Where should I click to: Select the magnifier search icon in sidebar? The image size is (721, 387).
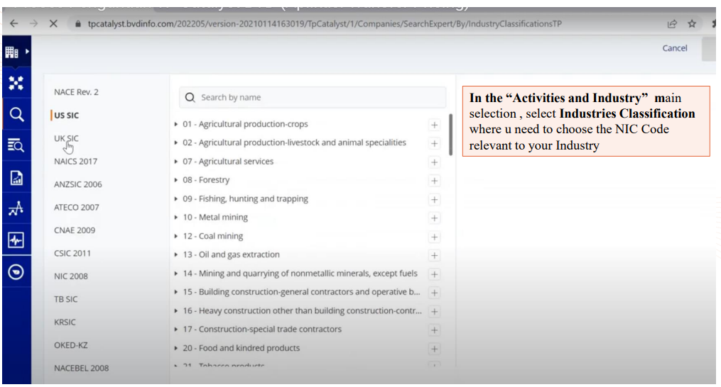(x=16, y=115)
